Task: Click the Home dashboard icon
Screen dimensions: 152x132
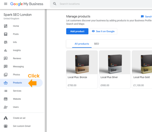Action: pyautogui.click(x=6, y=26)
